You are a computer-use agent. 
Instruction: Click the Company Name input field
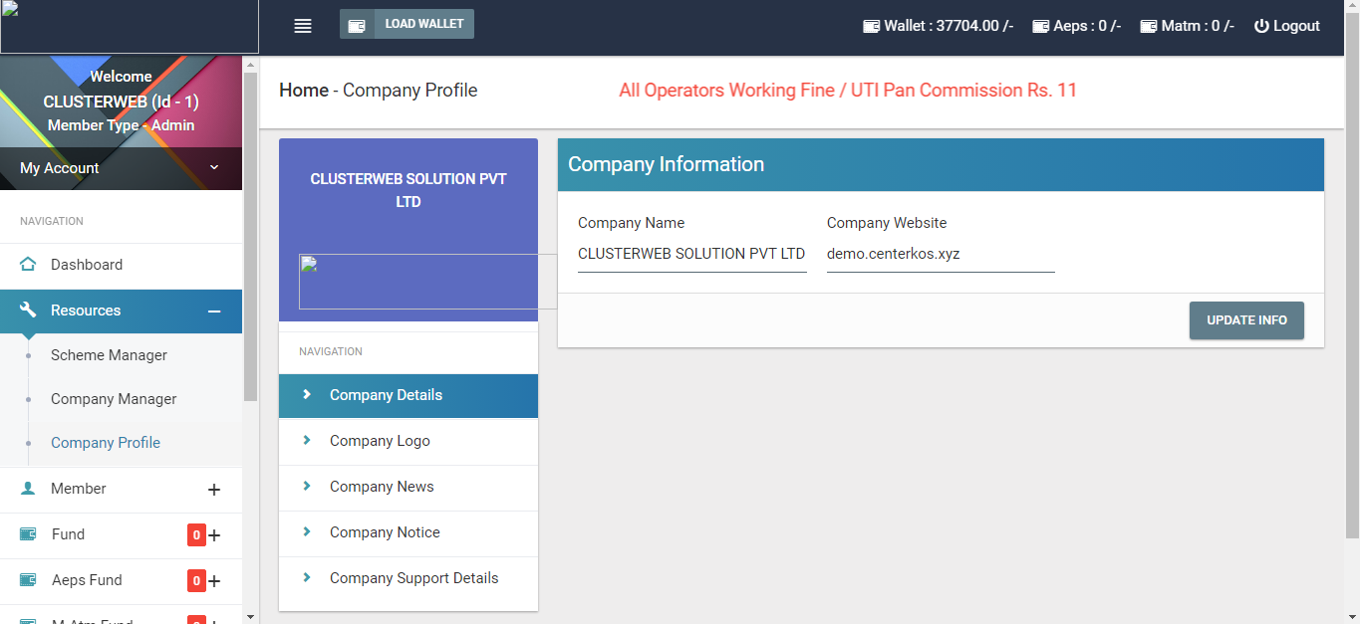tap(691, 255)
